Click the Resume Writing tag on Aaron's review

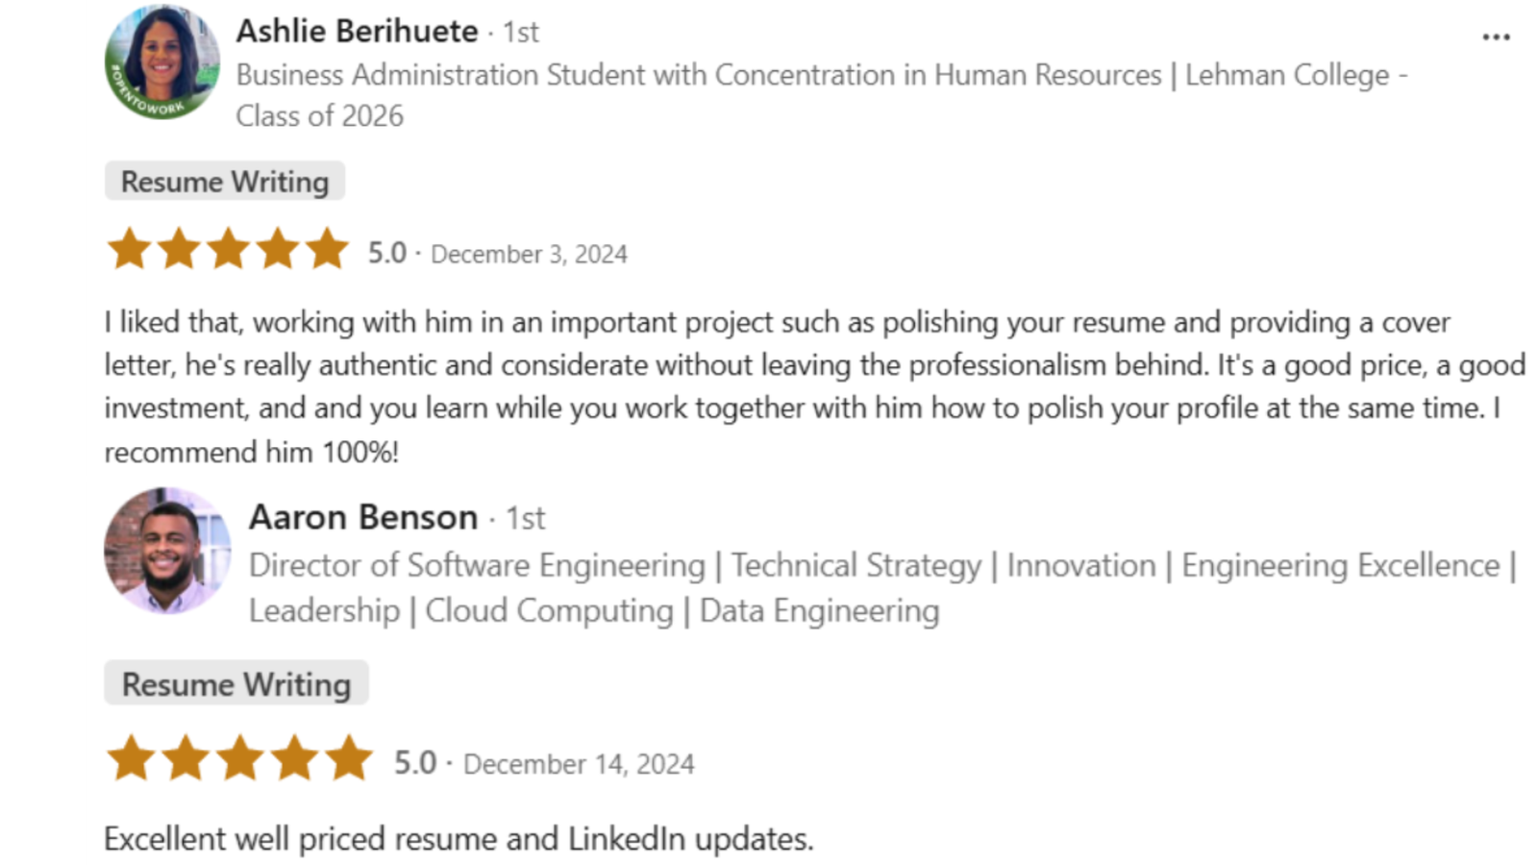[x=236, y=683]
